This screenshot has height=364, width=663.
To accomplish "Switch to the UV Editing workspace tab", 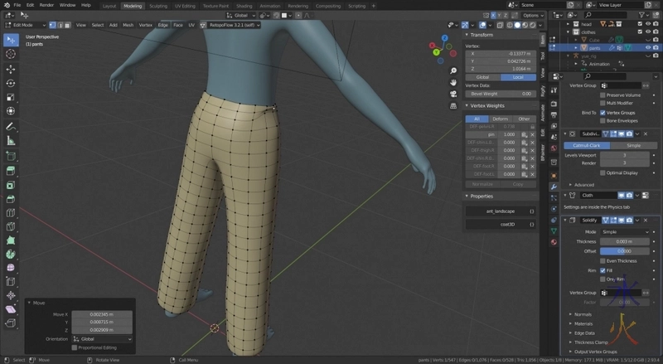I will (185, 6).
